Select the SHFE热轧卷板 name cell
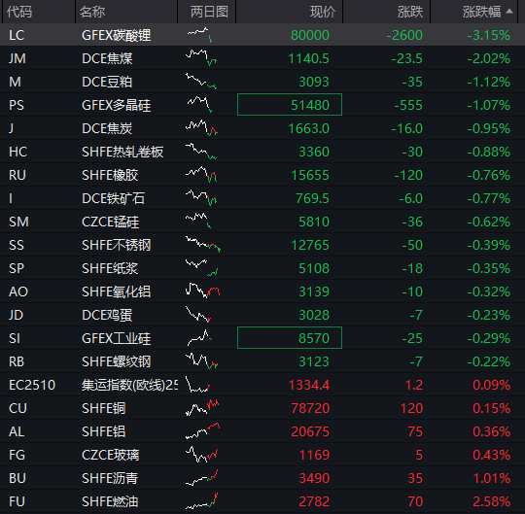This screenshot has height=514, width=525. click(x=122, y=152)
